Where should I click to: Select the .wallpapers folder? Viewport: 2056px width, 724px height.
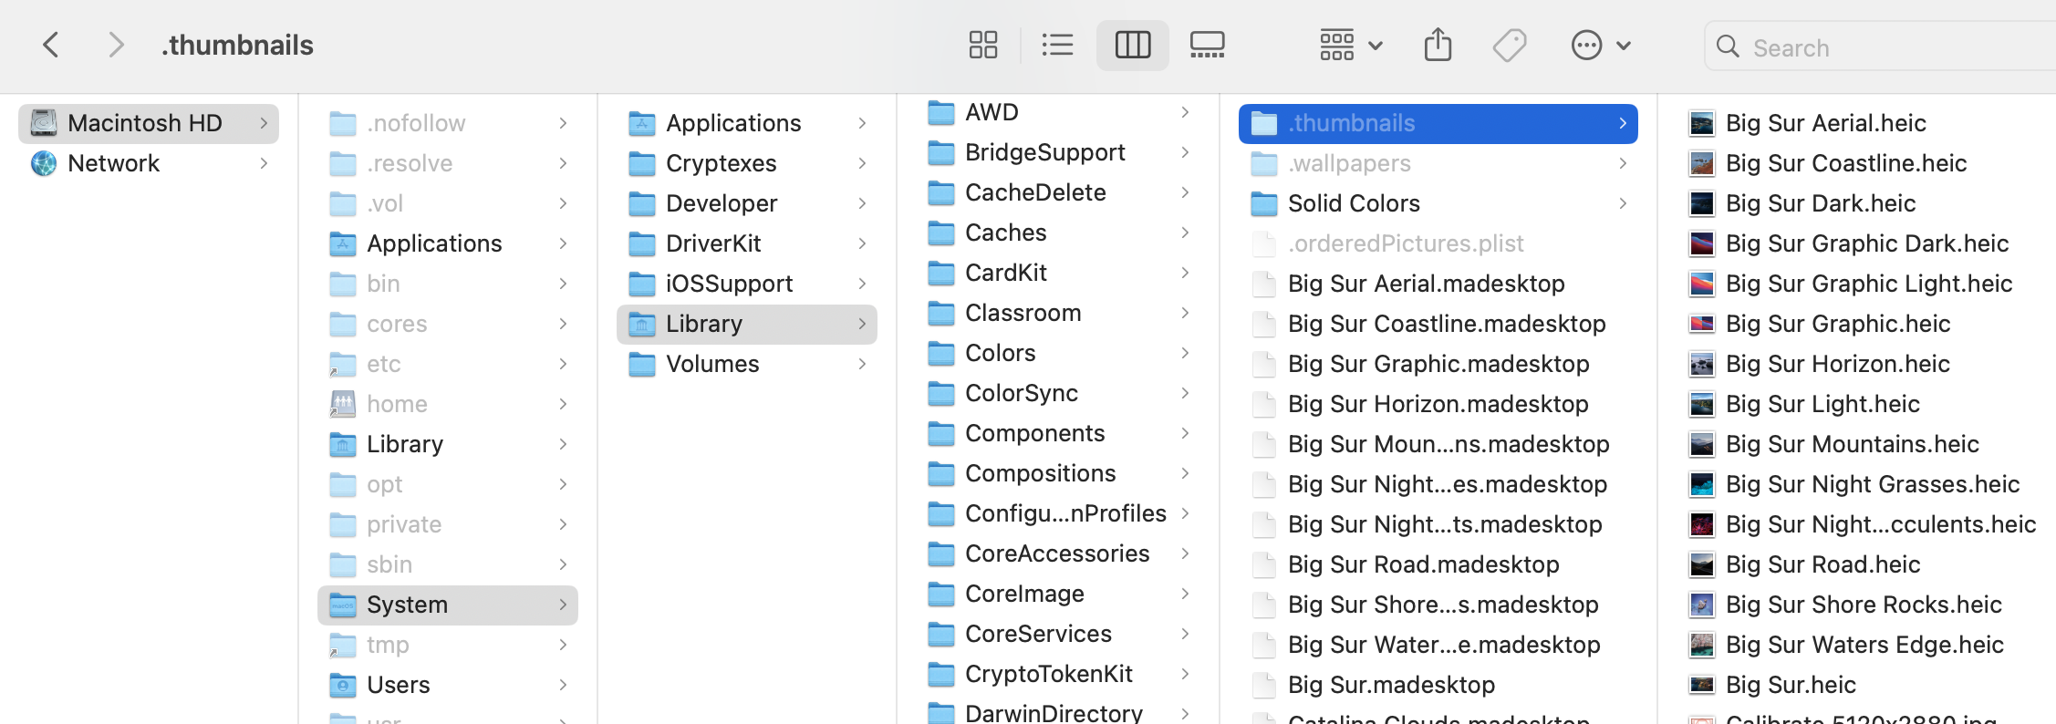click(1348, 163)
